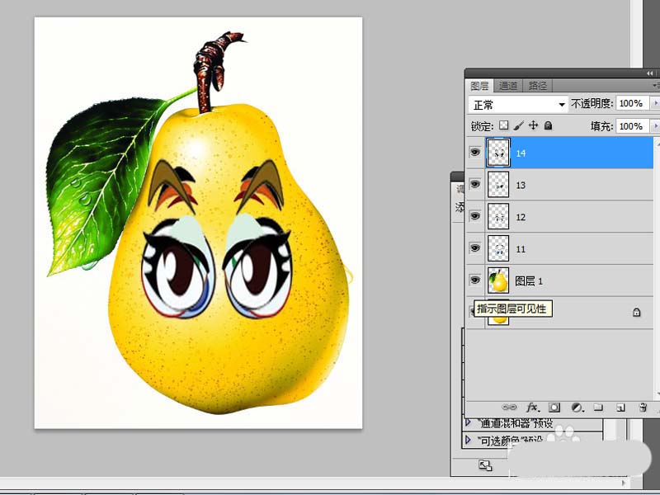This screenshot has height=495, width=660.
Task: Hide layer 13 with its eye icon
Action: [x=475, y=185]
